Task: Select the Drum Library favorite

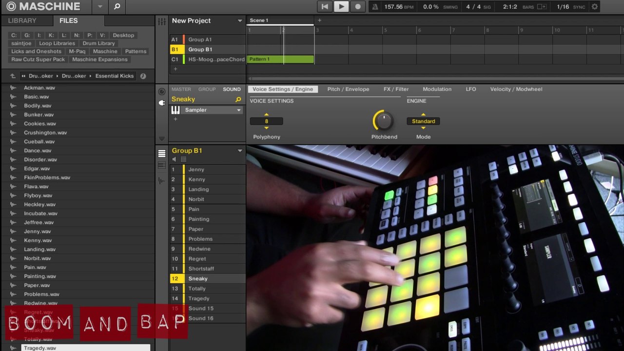Action: click(98, 43)
